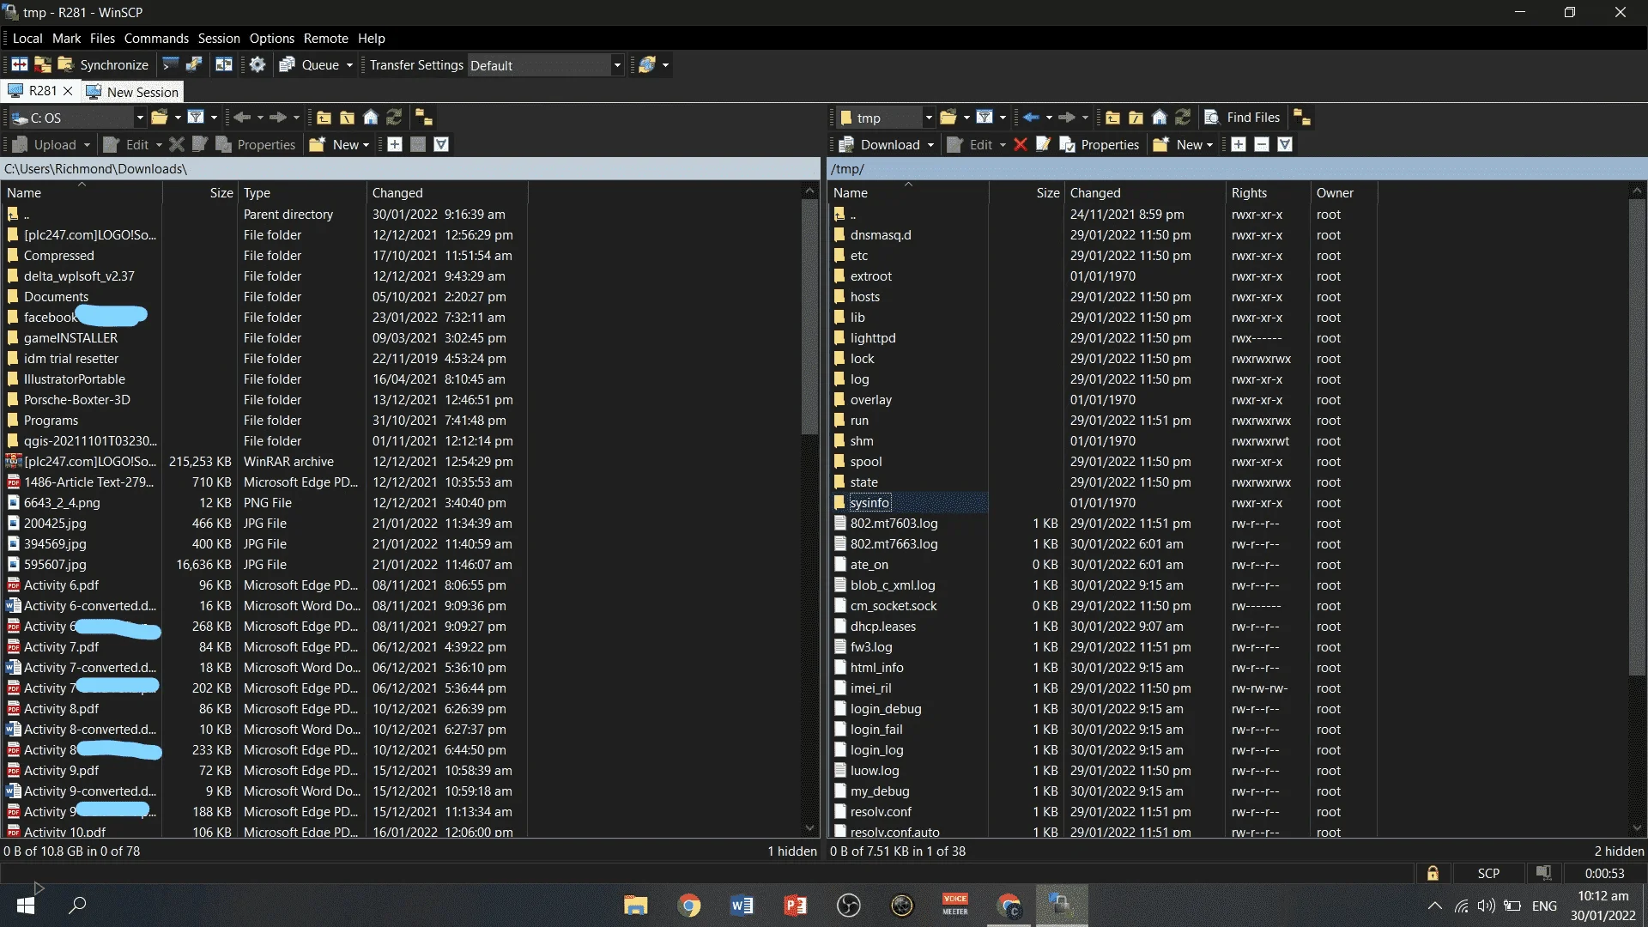The image size is (1648, 927).
Task: Click remote panel filter icon
Action: coord(985,118)
